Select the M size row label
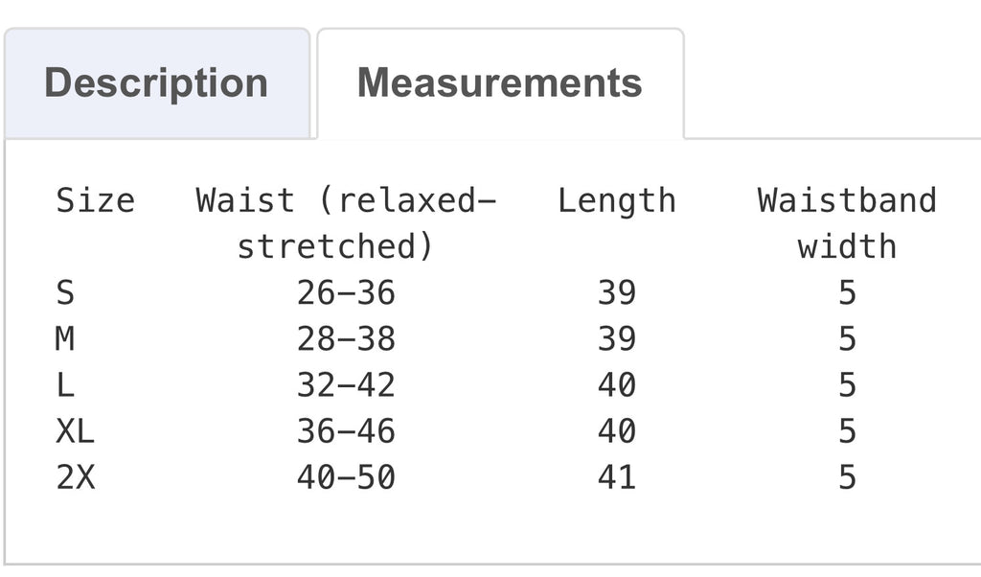The height and width of the screenshot is (577, 981). coord(65,339)
